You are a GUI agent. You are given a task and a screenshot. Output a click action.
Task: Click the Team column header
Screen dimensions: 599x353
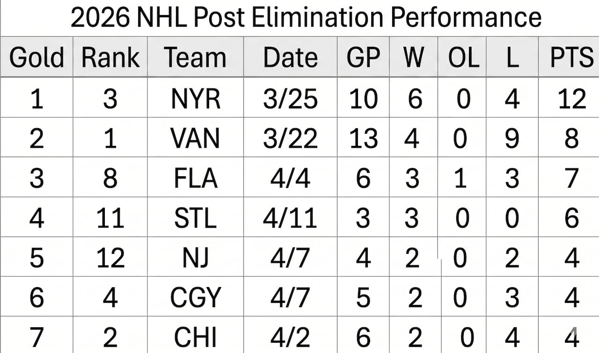click(x=195, y=58)
